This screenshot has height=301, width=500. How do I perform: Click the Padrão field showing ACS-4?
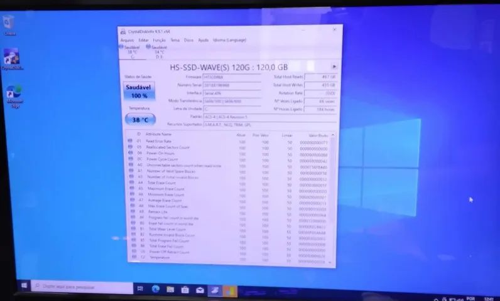[269, 117]
